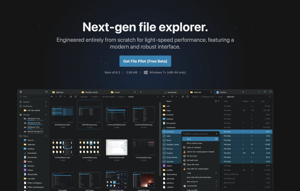The width and height of the screenshot is (300, 191).
Task: Uncheck the Music folder checkbox
Action: coord(164,140)
